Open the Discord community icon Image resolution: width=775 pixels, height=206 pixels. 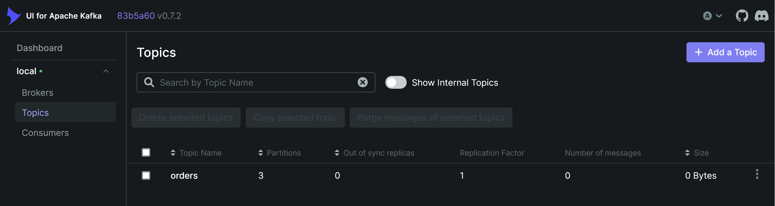(x=762, y=15)
